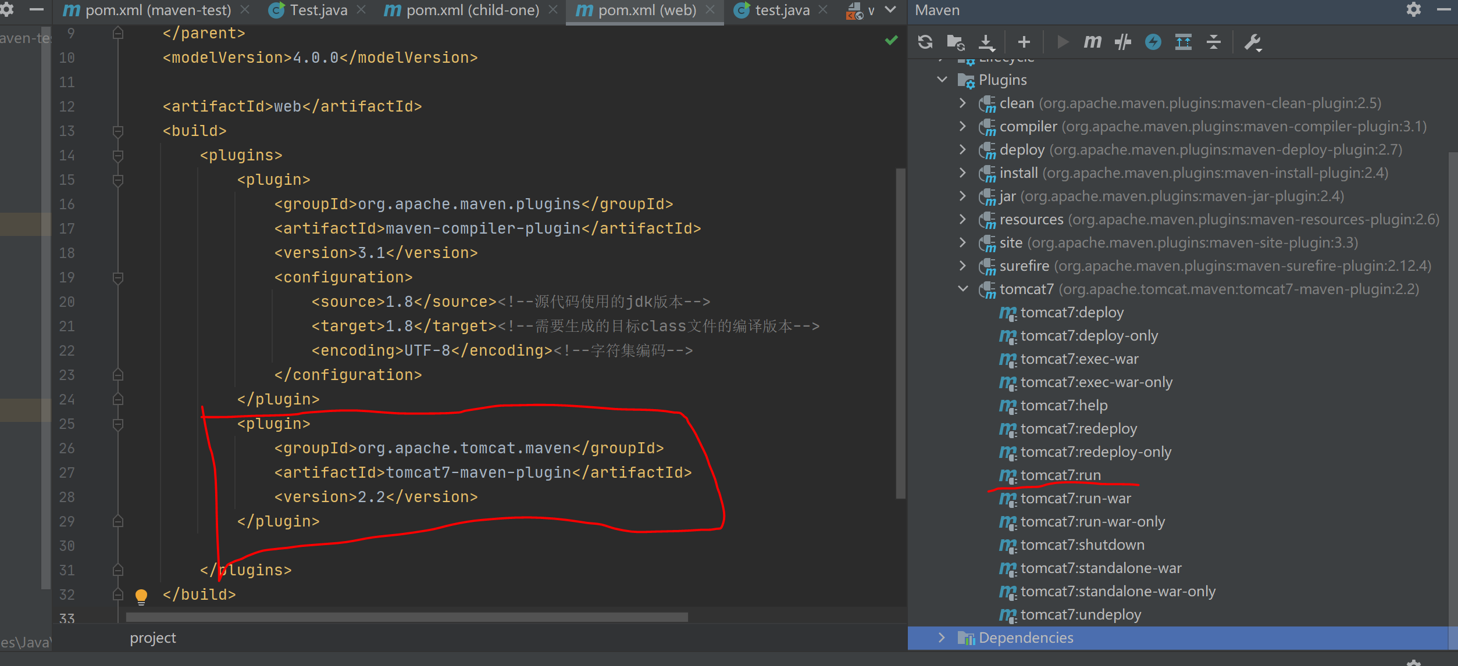Open Maven Settings wrench icon
1458x666 pixels.
click(x=1252, y=42)
